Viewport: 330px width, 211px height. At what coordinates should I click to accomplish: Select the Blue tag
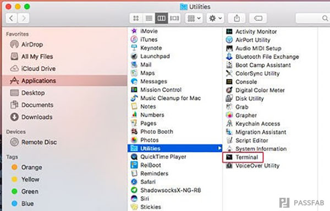[23, 204]
